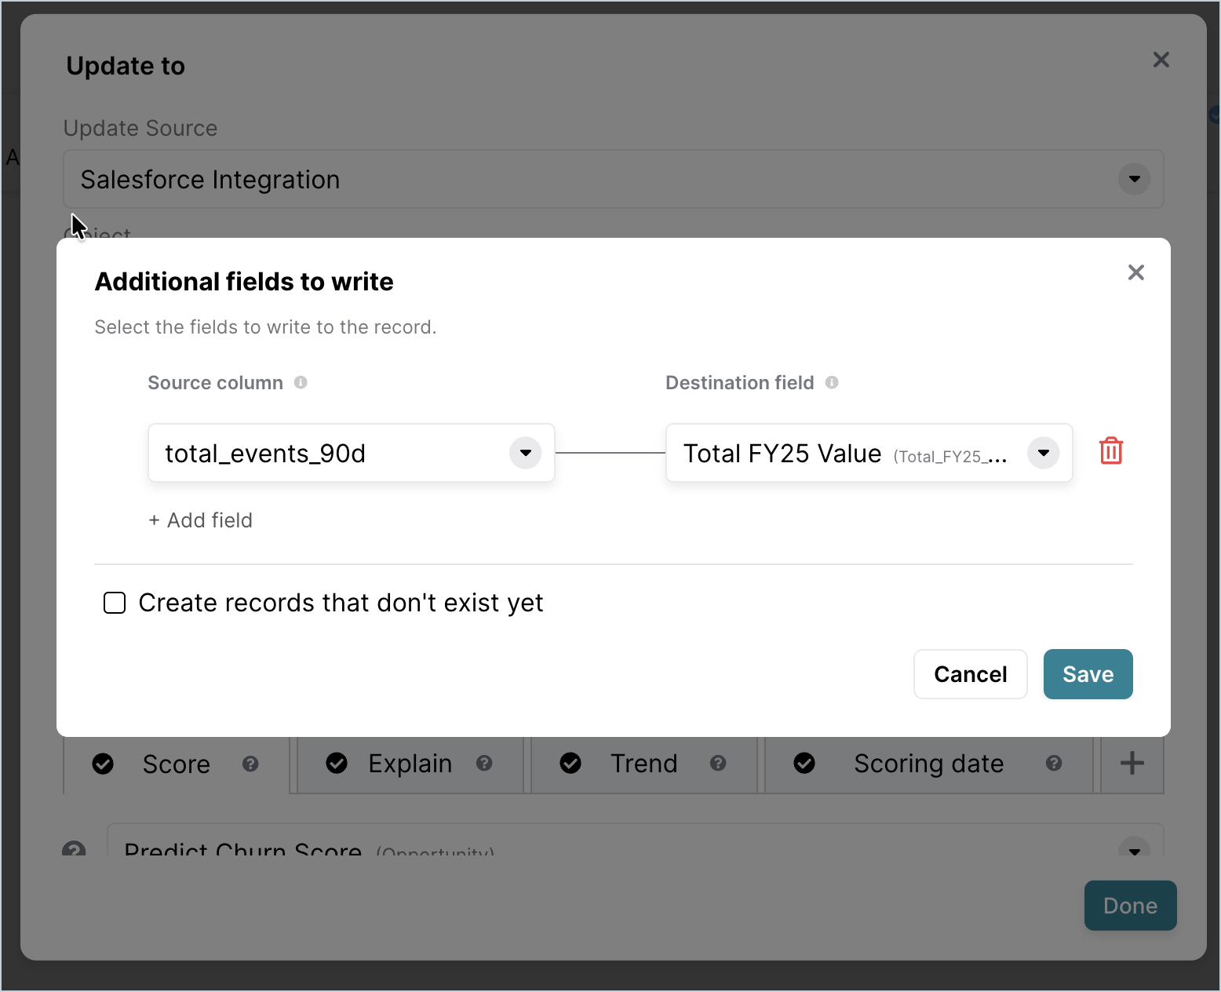Click info icon next to Destination field

pyautogui.click(x=832, y=382)
